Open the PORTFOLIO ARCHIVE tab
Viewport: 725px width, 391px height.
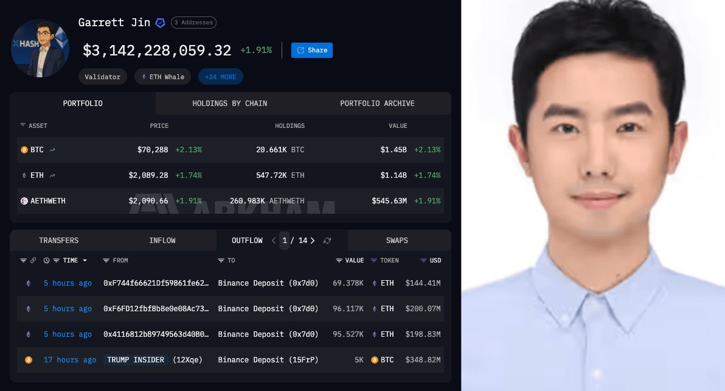(x=377, y=103)
